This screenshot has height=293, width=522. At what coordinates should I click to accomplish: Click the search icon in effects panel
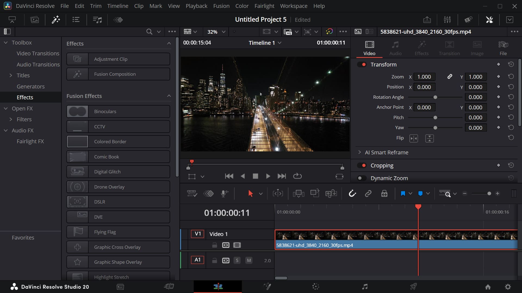tap(149, 31)
